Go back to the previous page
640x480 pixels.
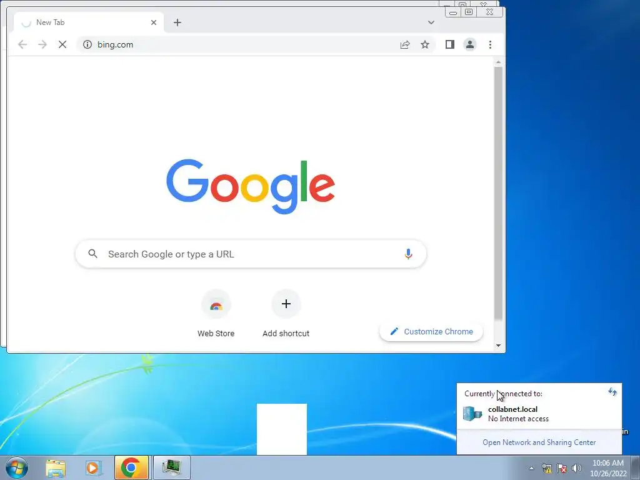pos(22,44)
